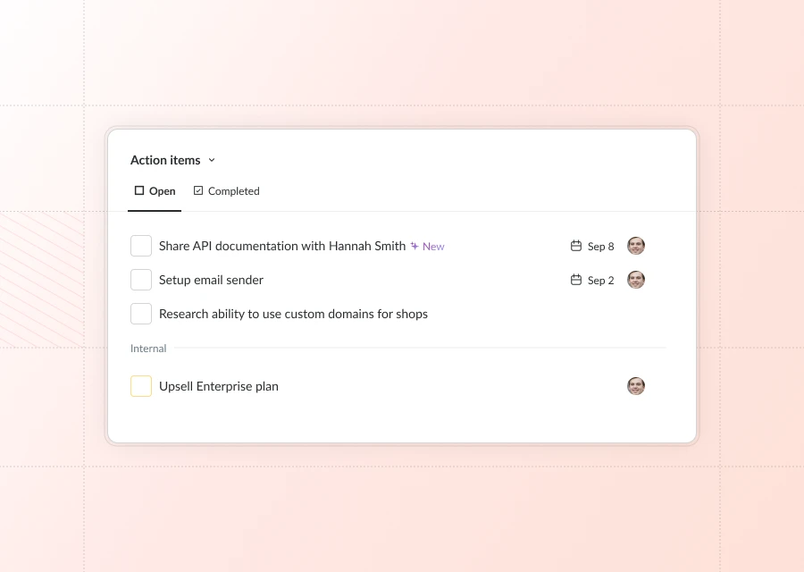Open the Action items heading dropdown
Screen dimensions: 804x572
point(165,160)
